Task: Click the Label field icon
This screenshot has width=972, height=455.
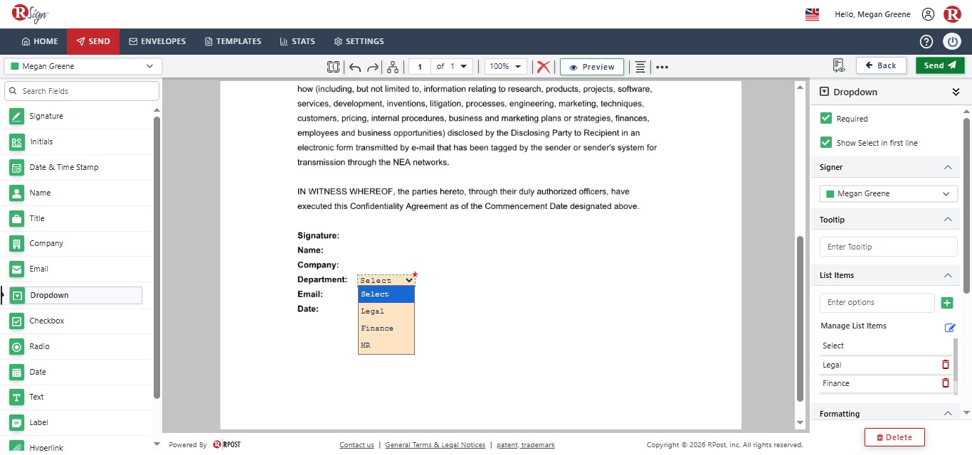Action: pyautogui.click(x=17, y=422)
